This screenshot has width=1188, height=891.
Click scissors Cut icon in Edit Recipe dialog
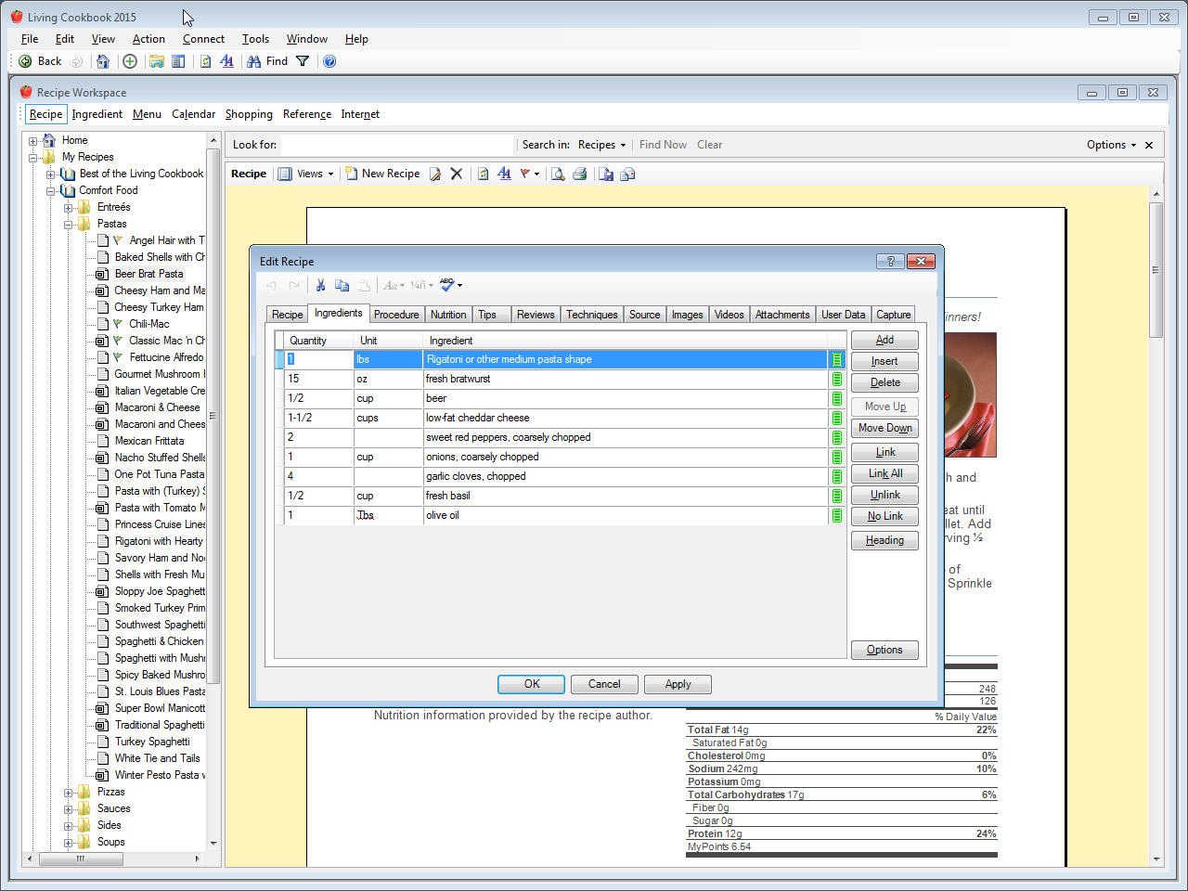320,285
